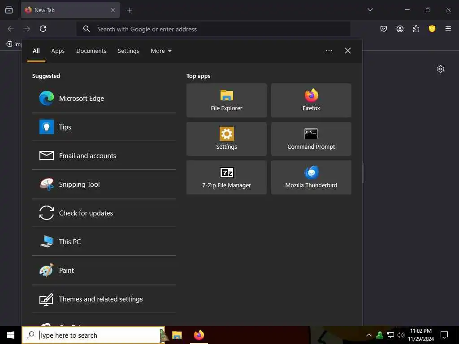The width and height of the screenshot is (459, 344).
Task: Launch Mozilla Thunderbird tile
Action: click(311, 177)
